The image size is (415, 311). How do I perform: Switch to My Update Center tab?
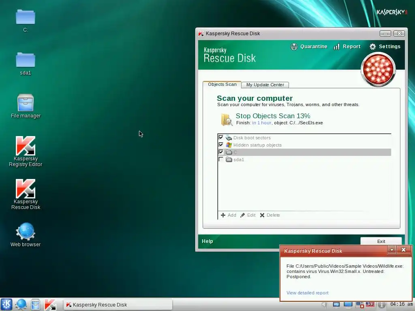tap(265, 85)
